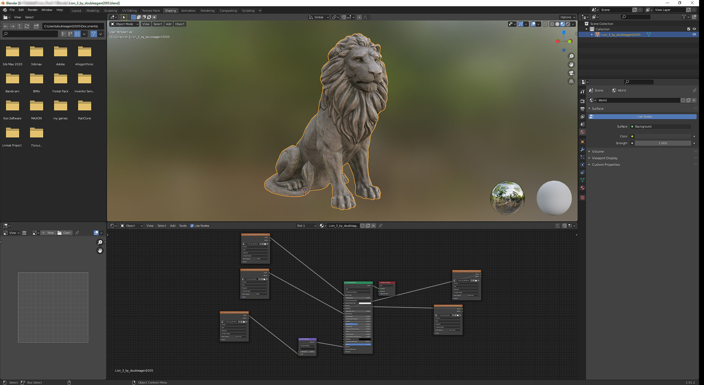Adjust the World Strength 1.000 slider

tap(663, 143)
